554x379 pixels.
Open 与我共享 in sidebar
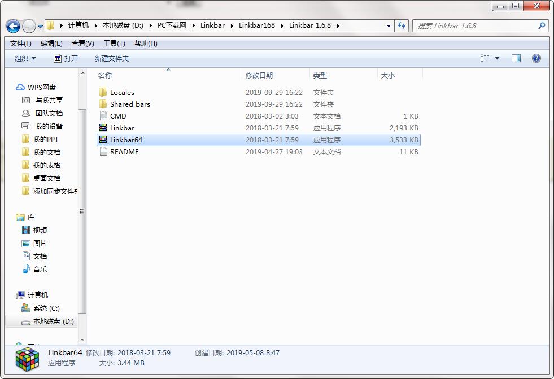click(42, 101)
